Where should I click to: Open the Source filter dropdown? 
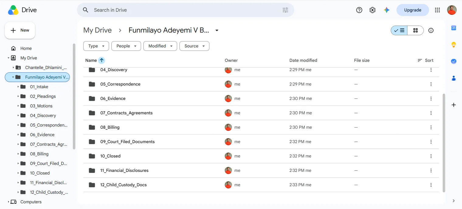point(195,46)
